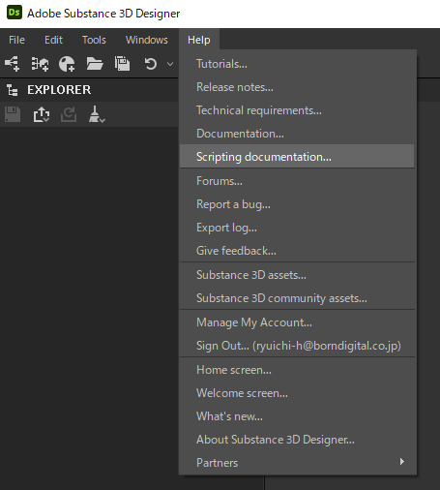
Task: Click the Undo toolbar icon
Action: [x=150, y=64]
